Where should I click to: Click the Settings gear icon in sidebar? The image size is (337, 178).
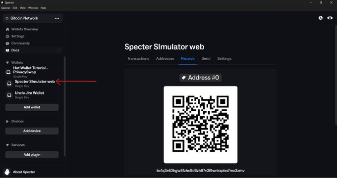(x=7, y=37)
